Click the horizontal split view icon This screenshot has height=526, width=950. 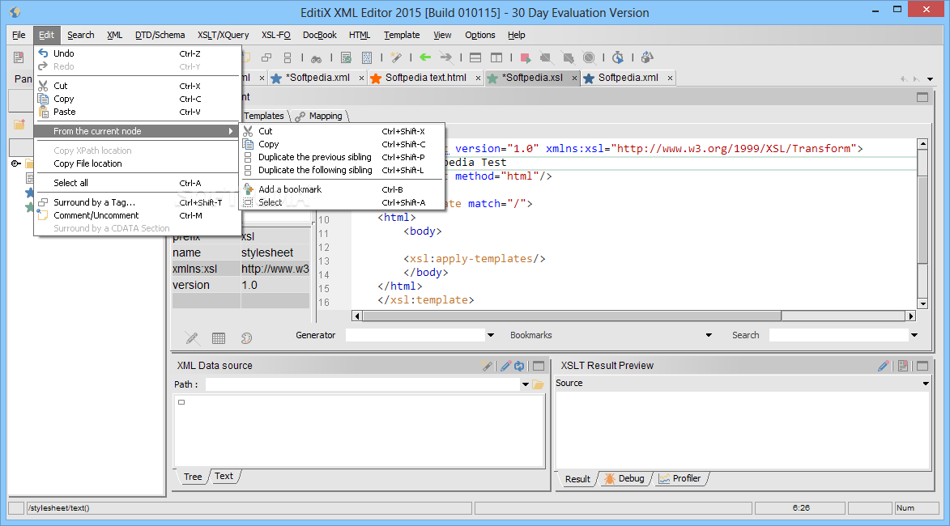(x=475, y=57)
